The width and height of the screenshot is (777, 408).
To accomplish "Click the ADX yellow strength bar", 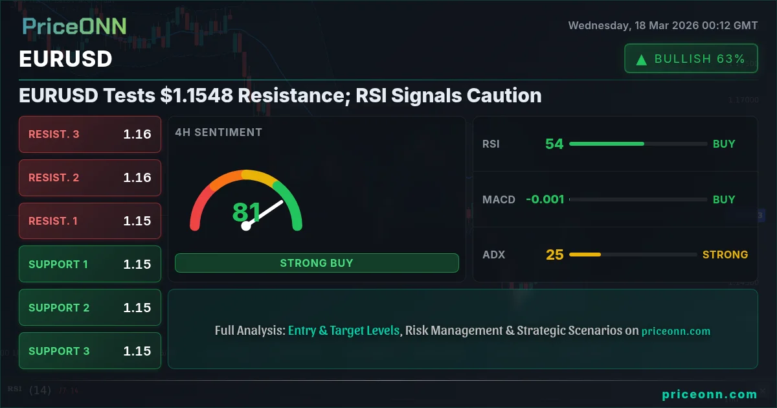I will 585,255.
